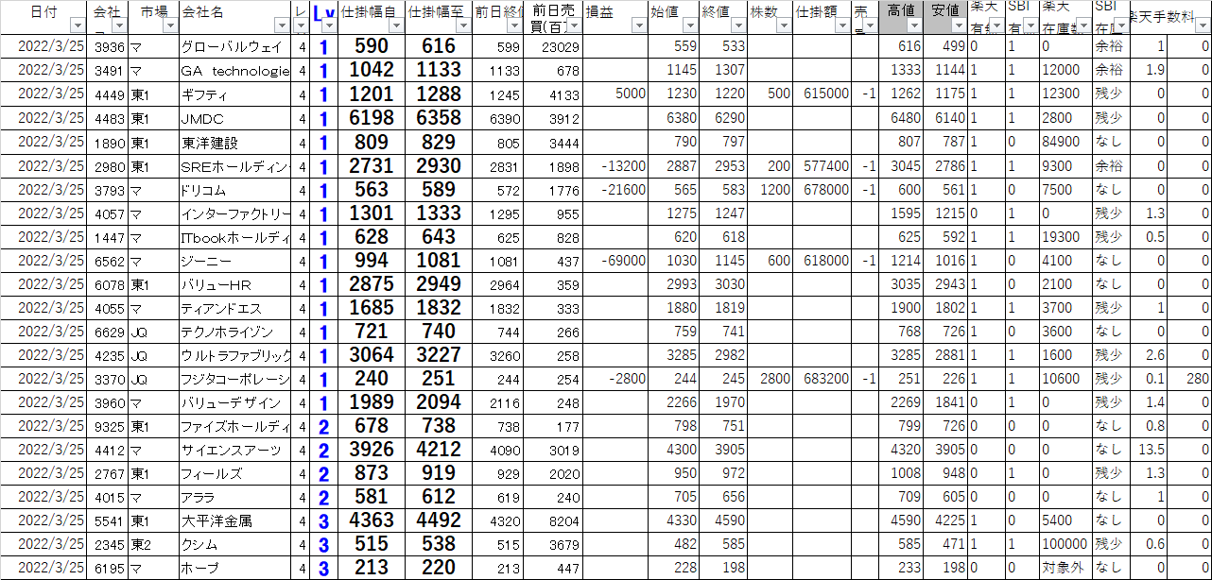1212x580 pixels.
Task: Open the 高値 column filter dropdown
Action: tap(914, 27)
